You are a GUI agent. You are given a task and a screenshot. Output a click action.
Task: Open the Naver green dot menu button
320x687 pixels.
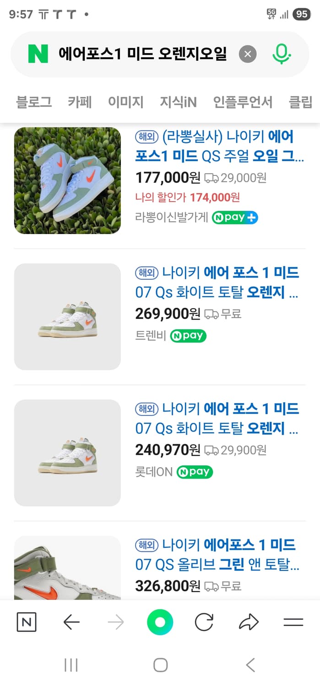[160, 622]
